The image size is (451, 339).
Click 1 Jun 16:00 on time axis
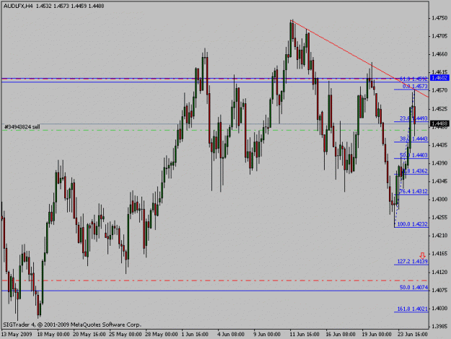click(195, 335)
